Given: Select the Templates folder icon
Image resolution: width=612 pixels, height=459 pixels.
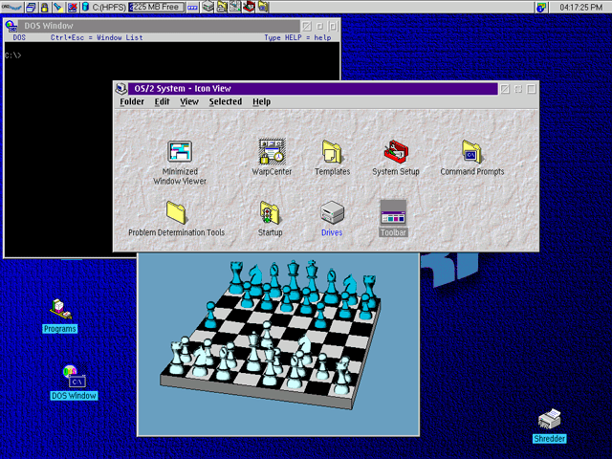Looking at the screenshot, I should point(332,152).
